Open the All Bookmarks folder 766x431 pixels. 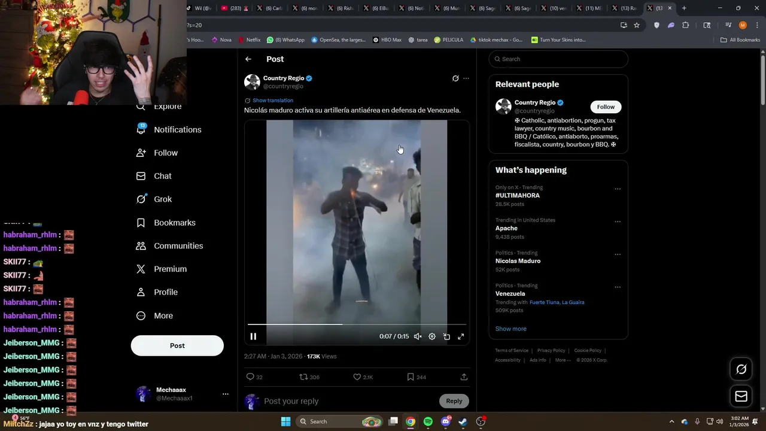[x=740, y=40]
